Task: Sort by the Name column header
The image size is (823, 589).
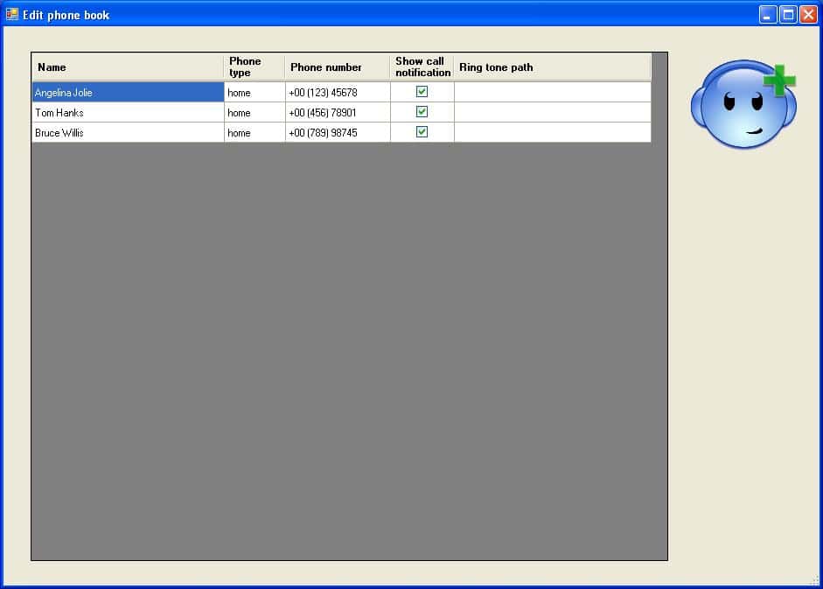Action: (x=128, y=67)
